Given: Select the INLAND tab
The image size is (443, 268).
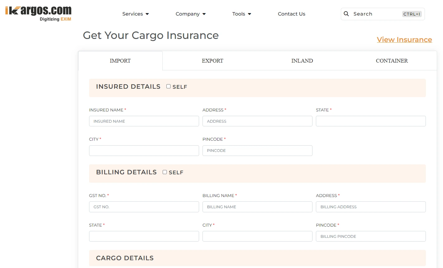Looking at the screenshot, I should (302, 61).
